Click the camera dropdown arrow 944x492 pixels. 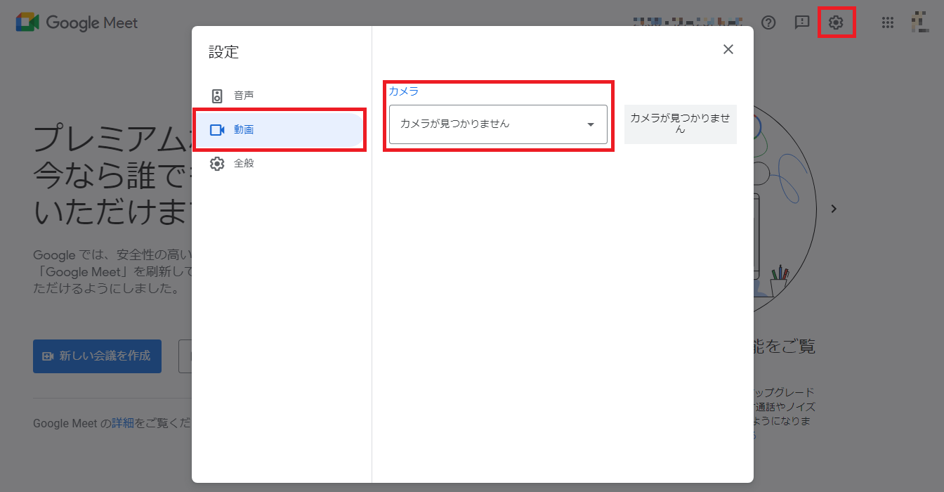click(x=591, y=124)
